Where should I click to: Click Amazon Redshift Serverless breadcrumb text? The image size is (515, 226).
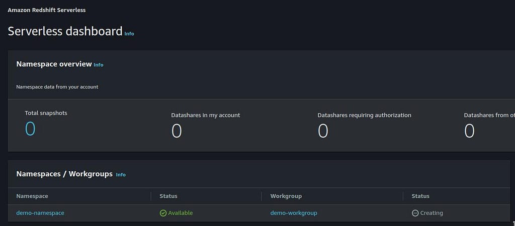coord(47,10)
